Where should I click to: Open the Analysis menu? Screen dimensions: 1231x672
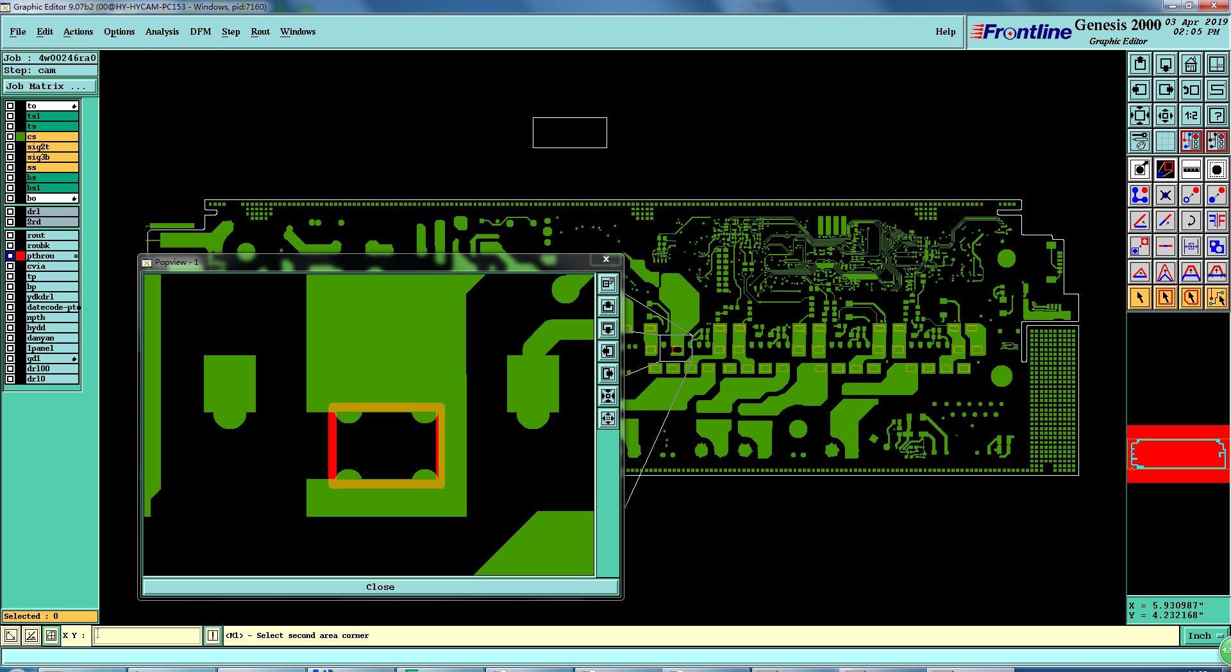click(162, 31)
